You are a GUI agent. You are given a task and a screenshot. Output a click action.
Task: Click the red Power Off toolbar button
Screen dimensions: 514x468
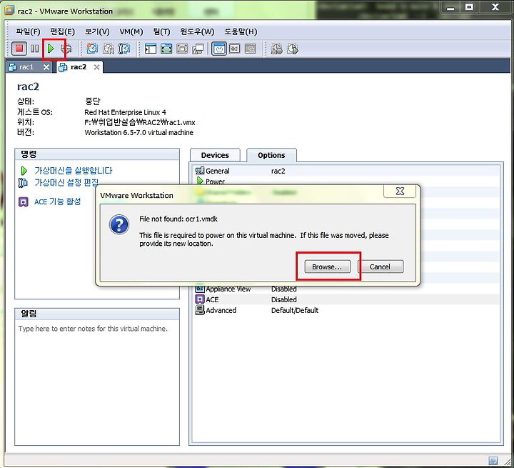(x=19, y=49)
